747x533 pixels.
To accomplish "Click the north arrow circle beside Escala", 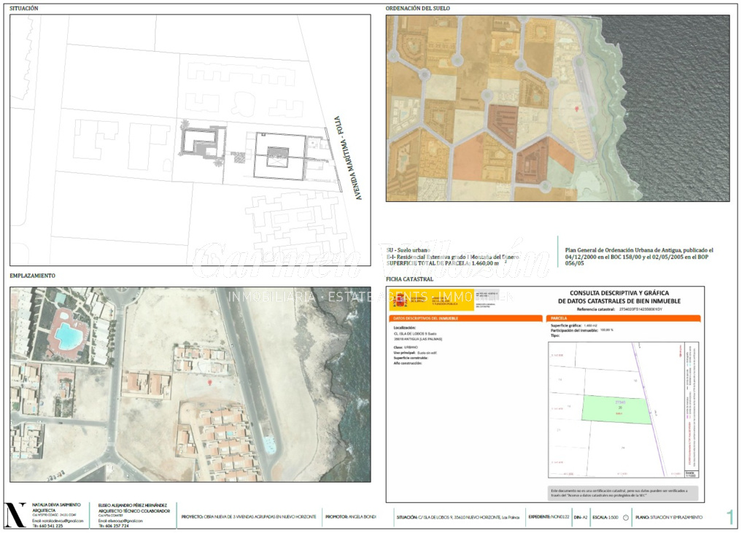I will pyautogui.click(x=625, y=517).
